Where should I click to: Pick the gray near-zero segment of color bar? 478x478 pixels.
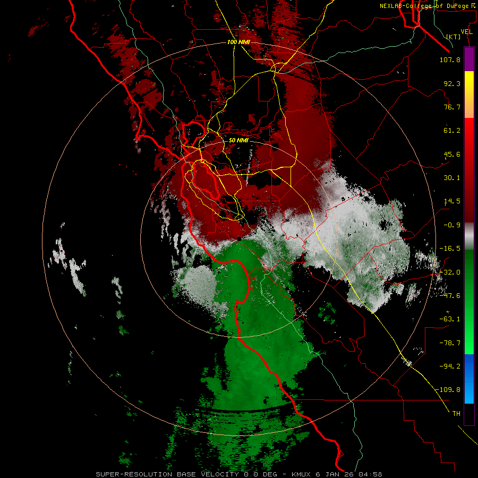[469, 236]
